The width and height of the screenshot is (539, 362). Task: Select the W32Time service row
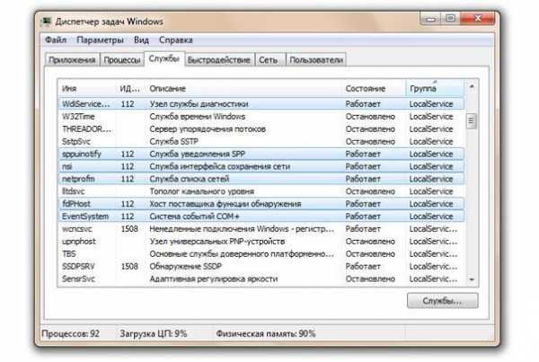point(261,117)
